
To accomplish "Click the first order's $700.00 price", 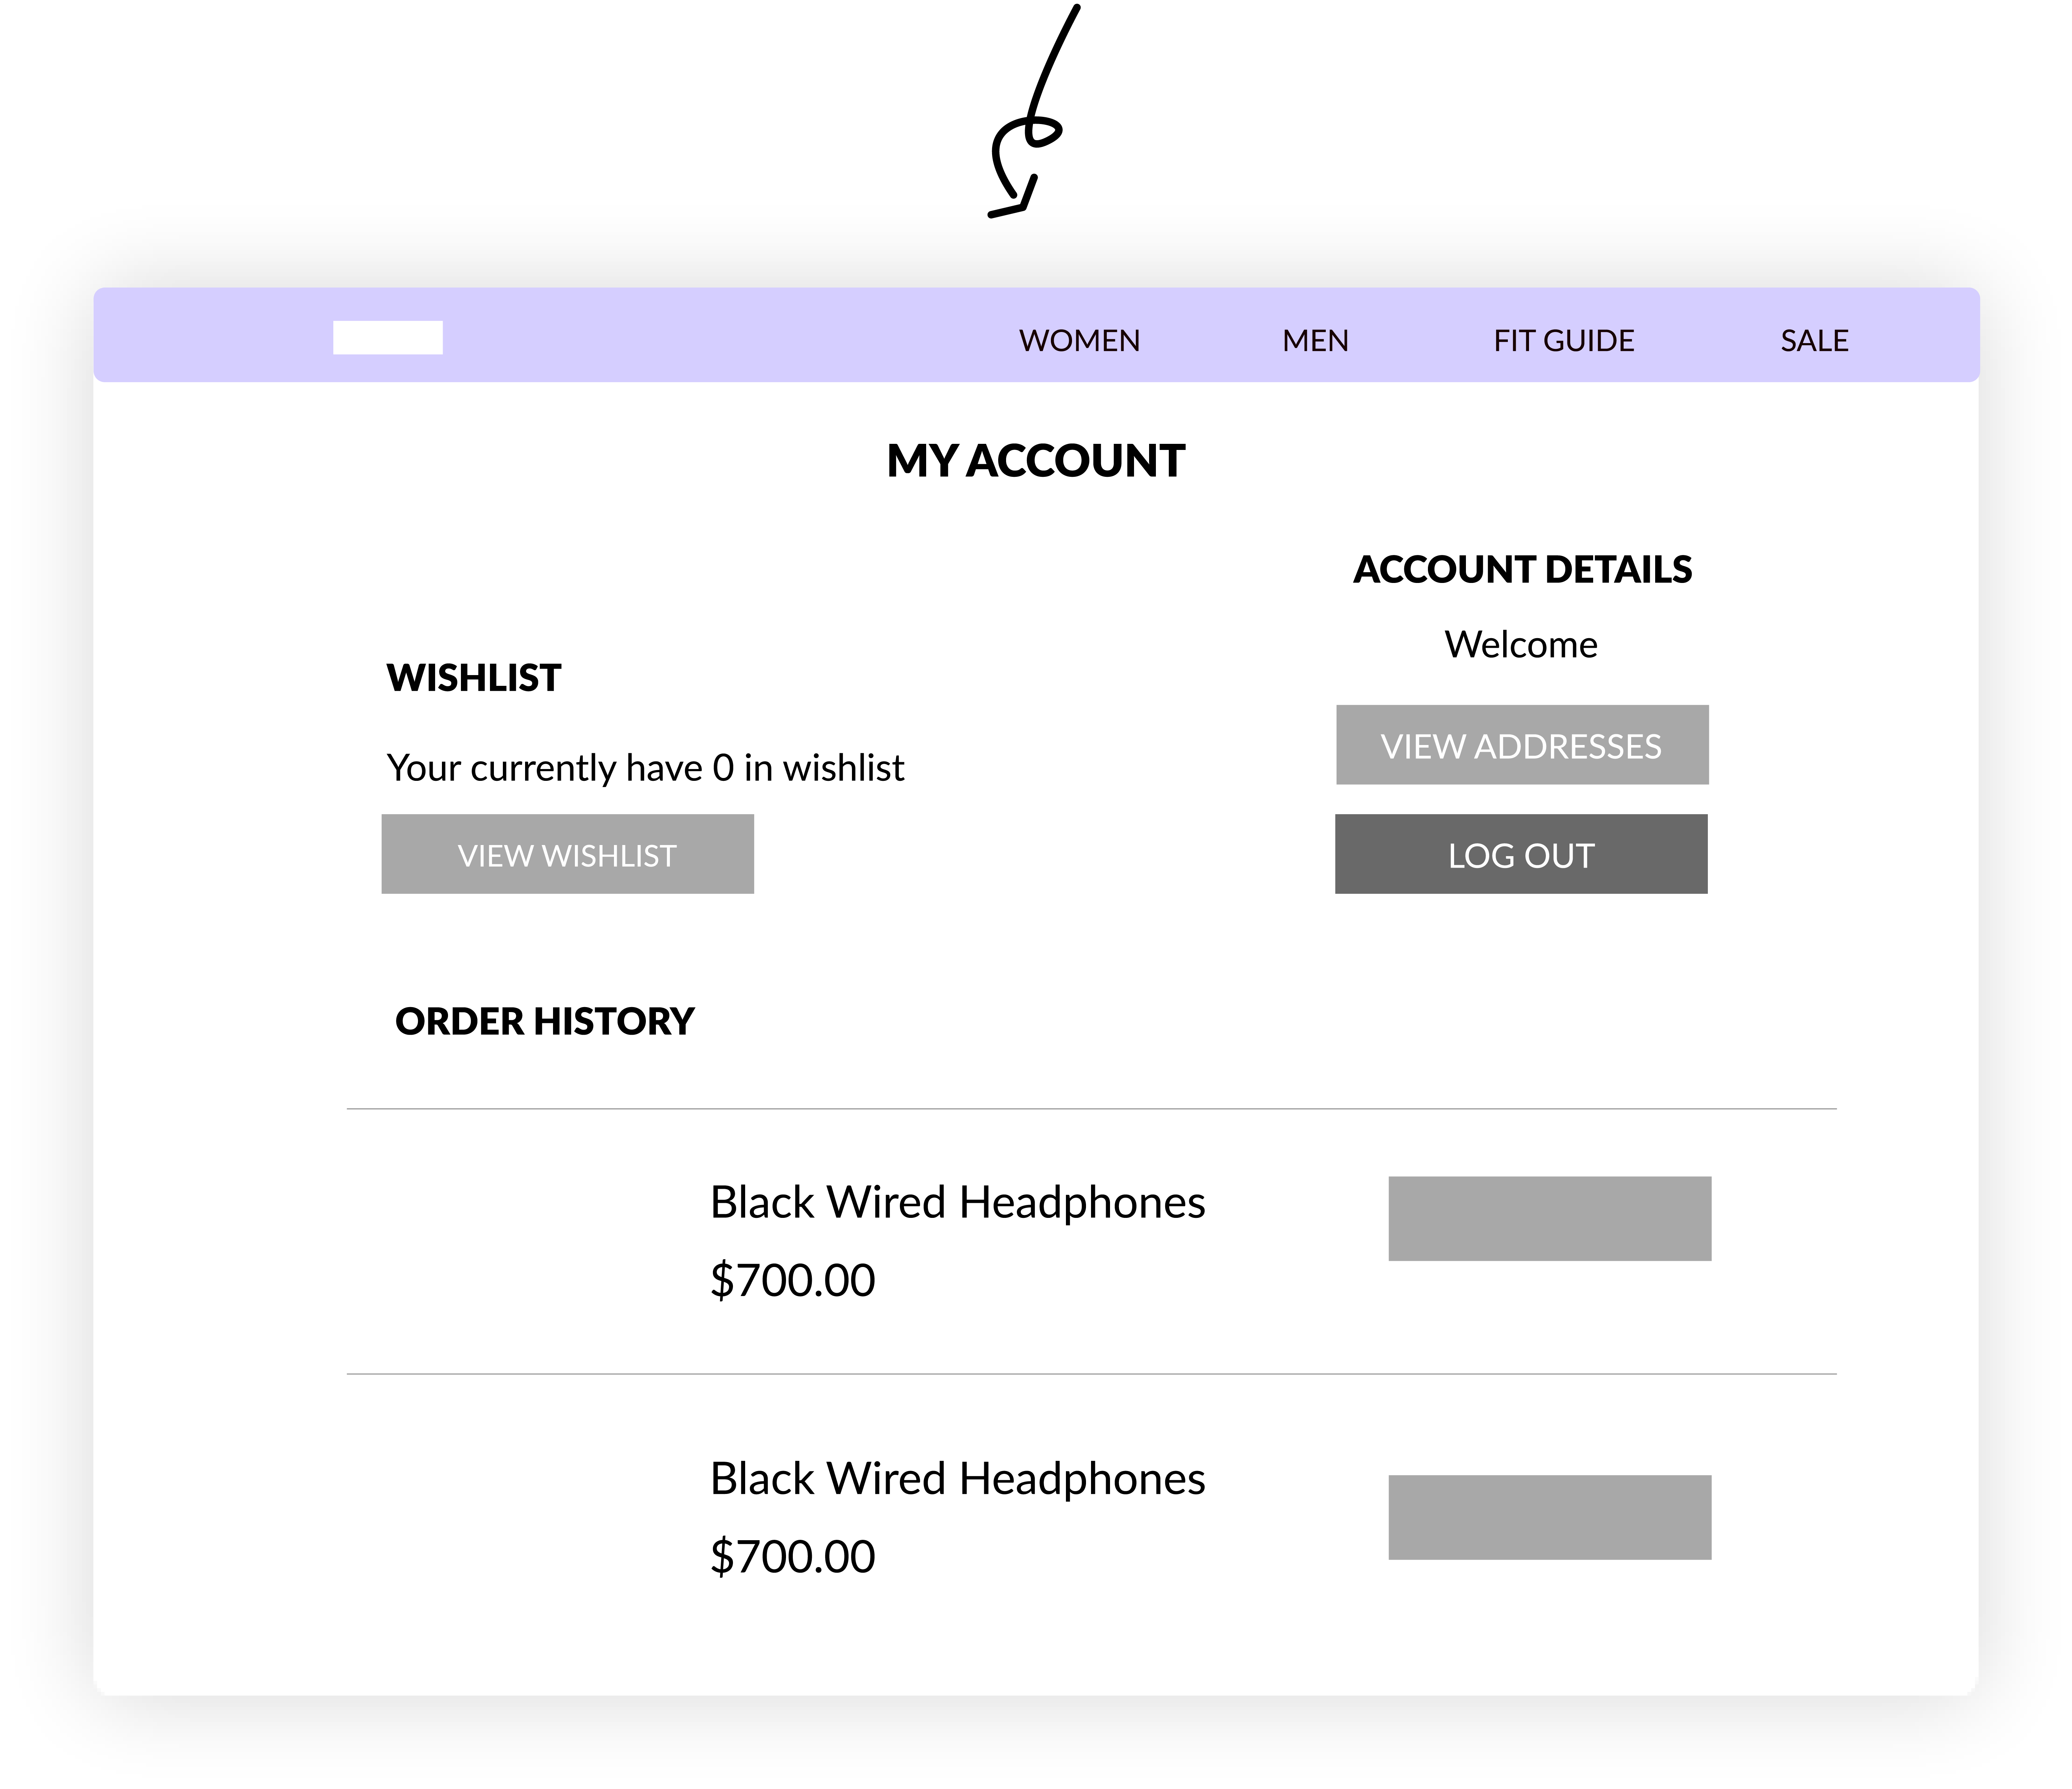I will 792,1281.
